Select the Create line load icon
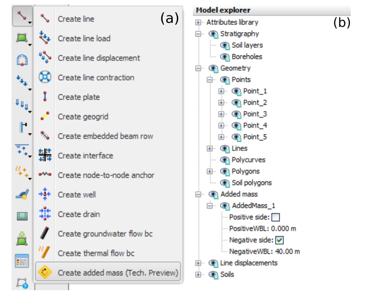The image size is (376, 298). click(x=45, y=38)
